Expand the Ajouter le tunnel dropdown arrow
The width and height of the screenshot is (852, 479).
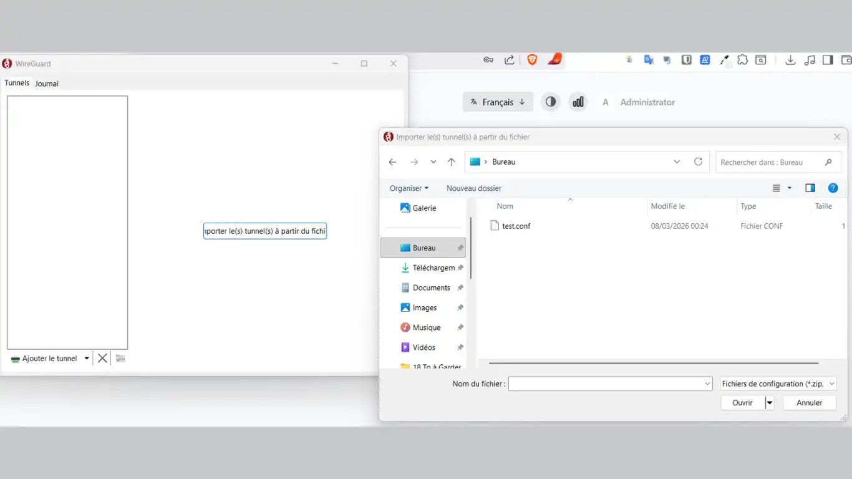click(87, 359)
